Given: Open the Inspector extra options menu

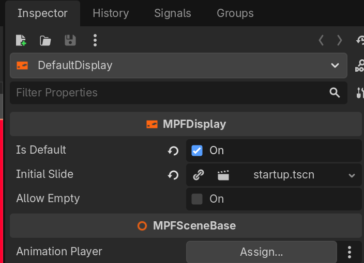Looking at the screenshot, I should click(x=95, y=40).
